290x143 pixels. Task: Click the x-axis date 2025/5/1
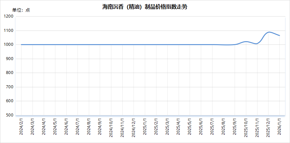click(190, 126)
